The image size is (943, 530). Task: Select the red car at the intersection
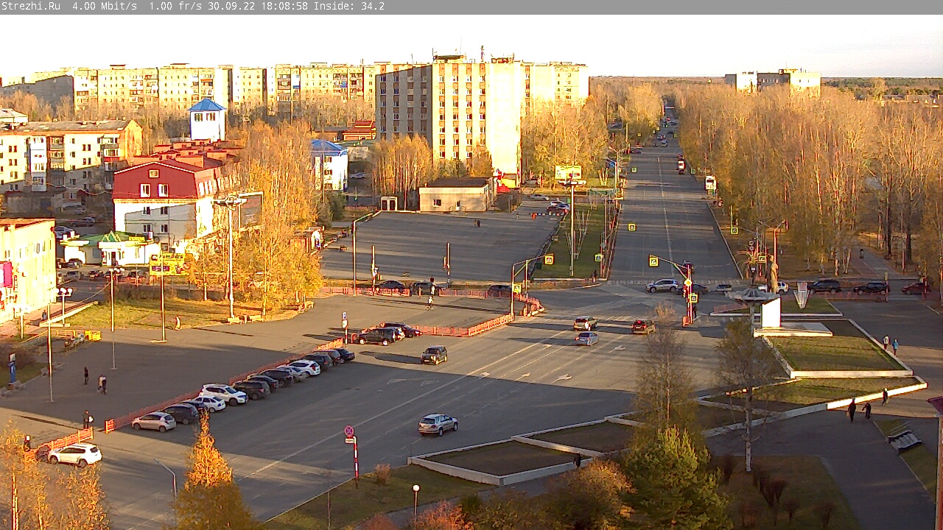click(x=642, y=326)
